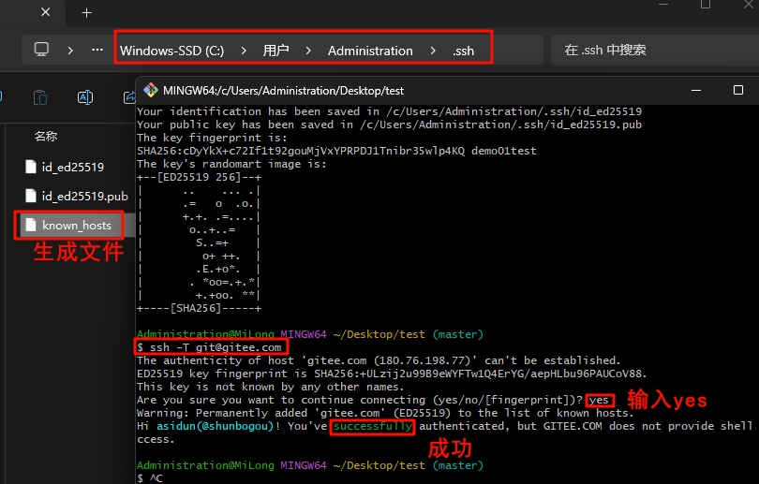Focus the 在 .ssh 中搜索 search box

pyautogui.click(x=654, y=50)
